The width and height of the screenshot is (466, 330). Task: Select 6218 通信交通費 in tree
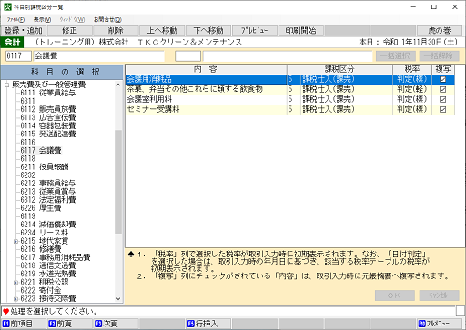pos(48,265)
